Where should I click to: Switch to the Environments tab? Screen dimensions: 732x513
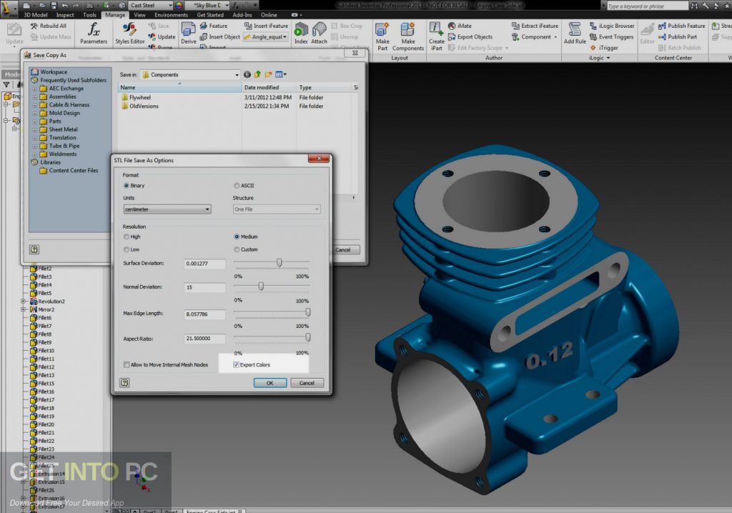pos(171,15)
